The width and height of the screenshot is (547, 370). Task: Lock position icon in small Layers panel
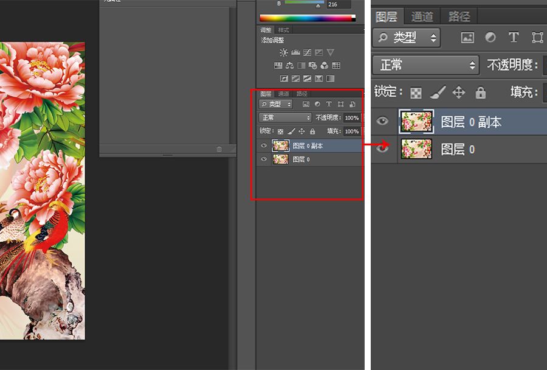[301, 131]
